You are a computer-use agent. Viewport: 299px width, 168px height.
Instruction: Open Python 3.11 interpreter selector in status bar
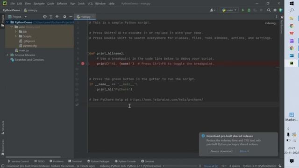[259, 166]
